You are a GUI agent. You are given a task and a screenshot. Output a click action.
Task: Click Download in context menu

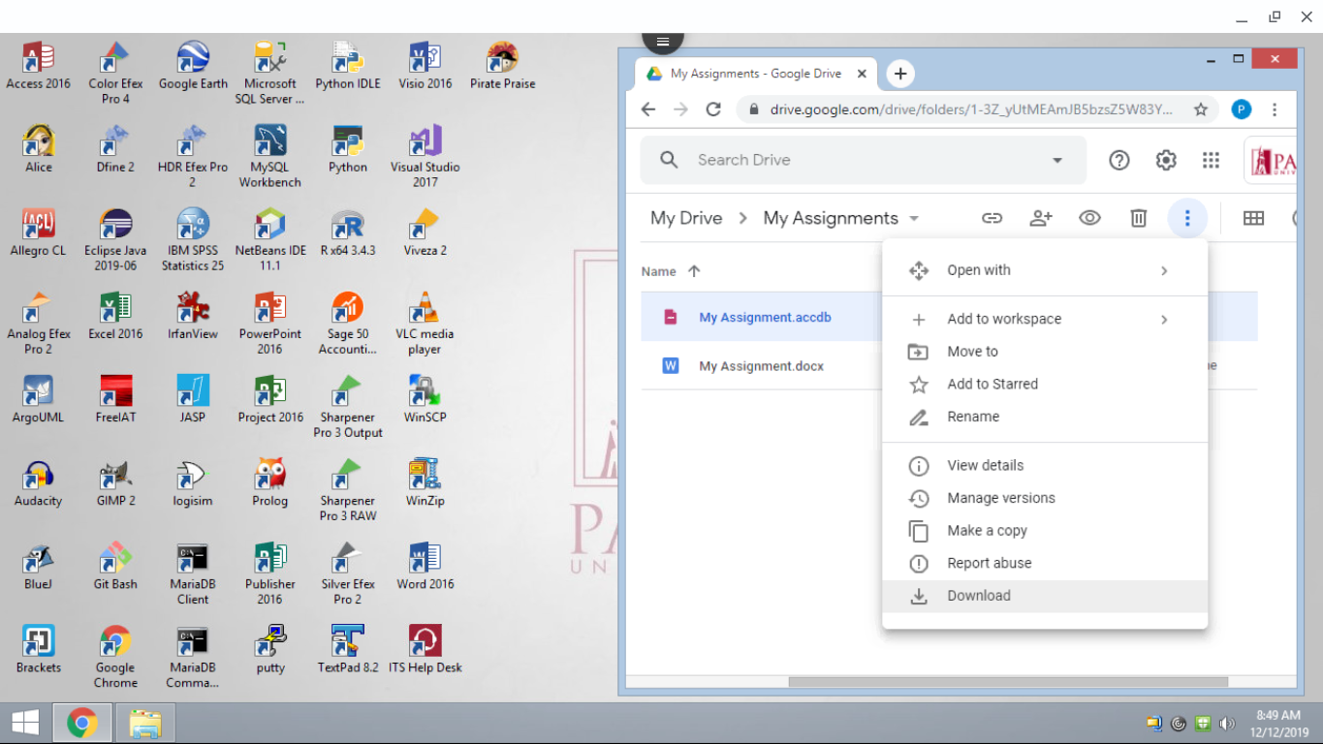pyautogui.click(x=1045, y=596)
